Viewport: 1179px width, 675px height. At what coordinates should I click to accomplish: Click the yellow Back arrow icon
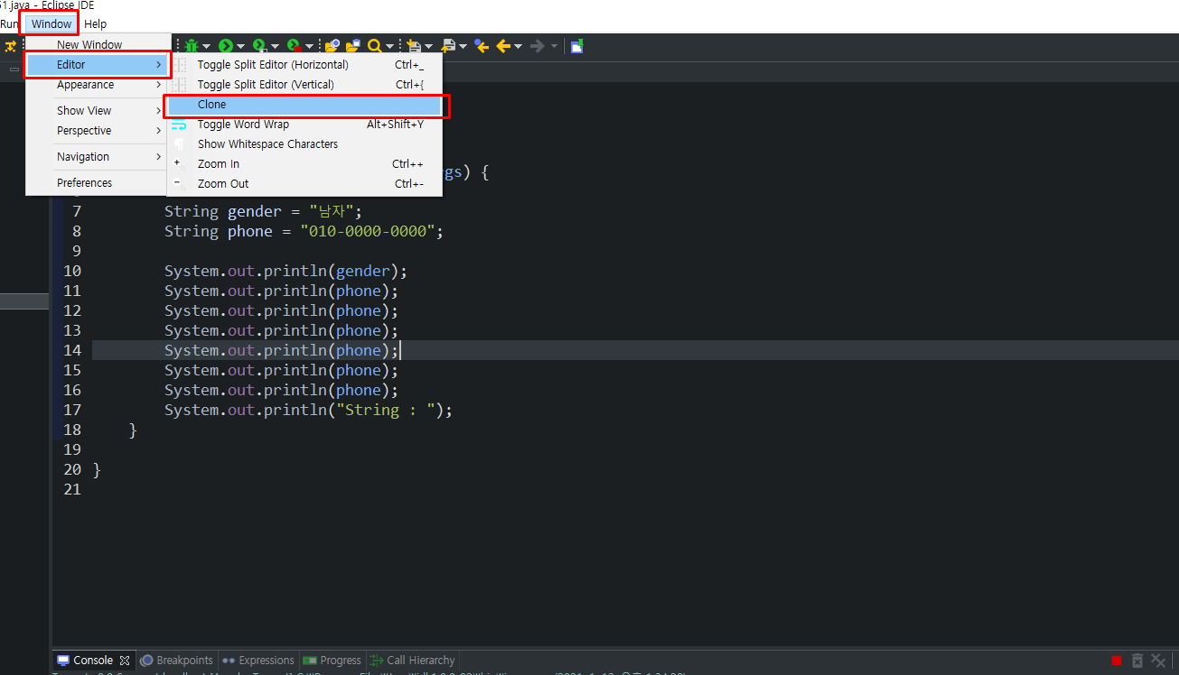[x=503, y=45]
